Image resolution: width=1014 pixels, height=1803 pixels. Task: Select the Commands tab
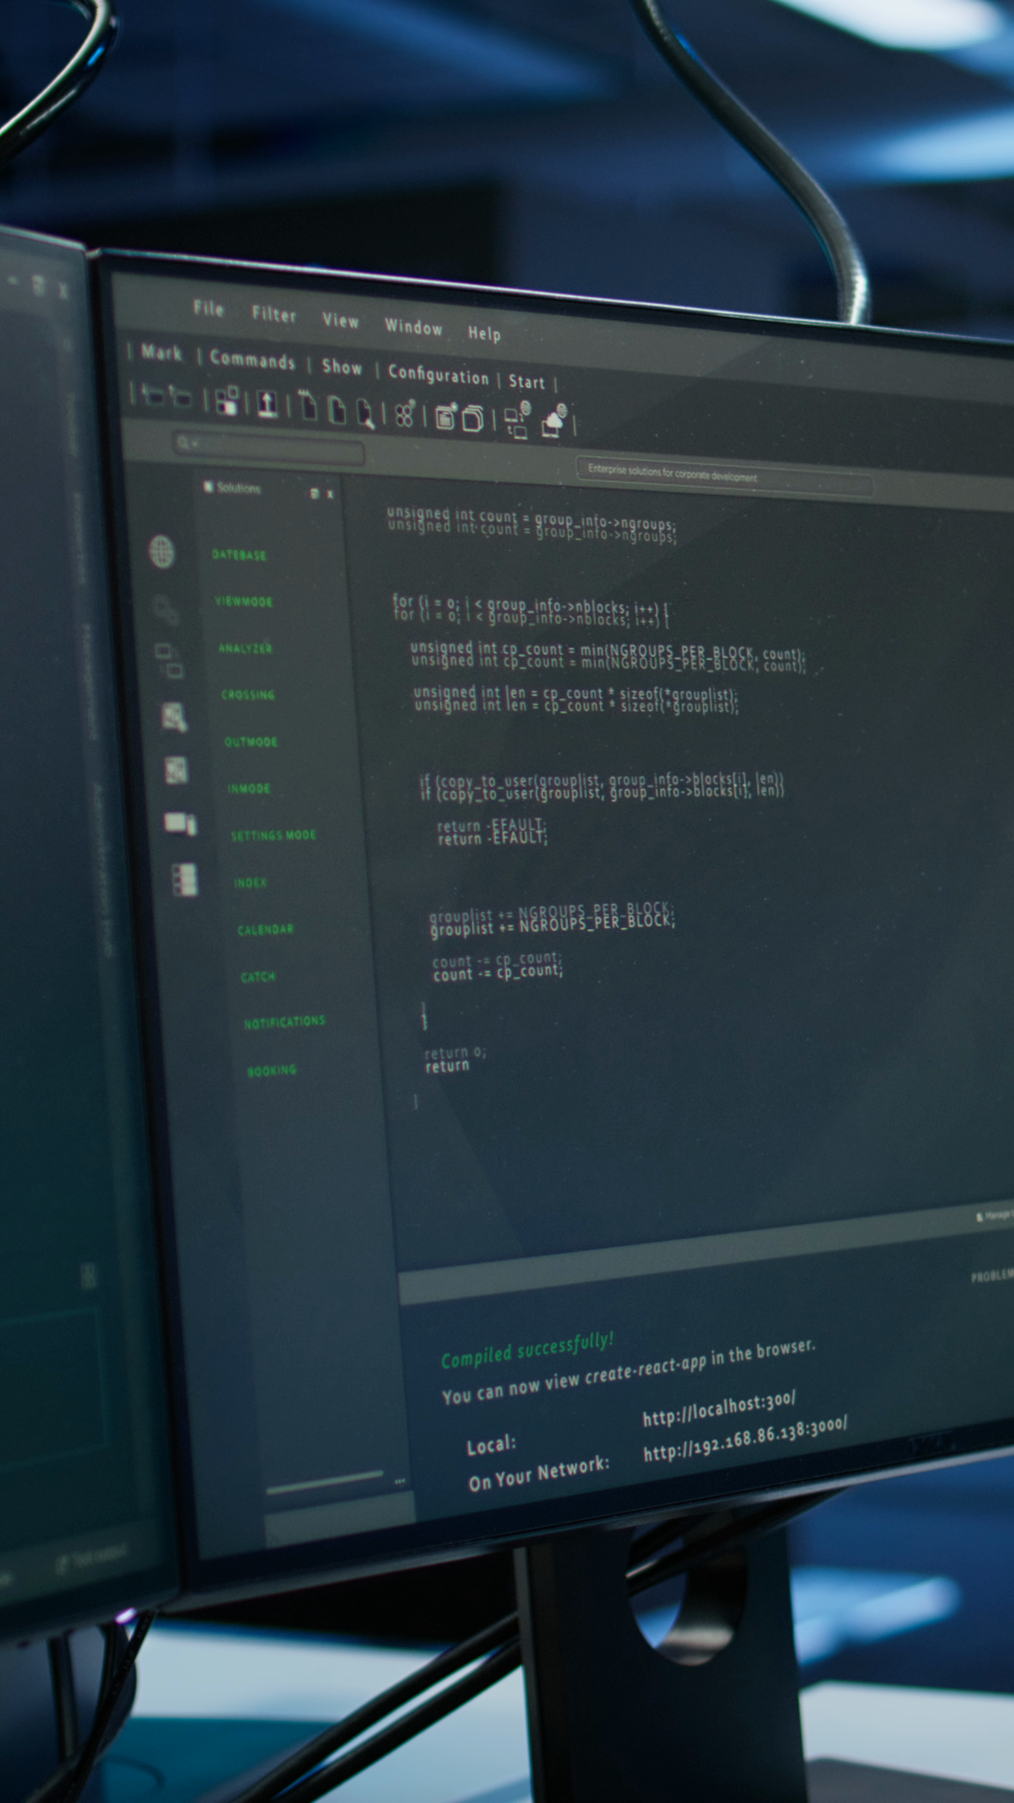coord(253,360)
